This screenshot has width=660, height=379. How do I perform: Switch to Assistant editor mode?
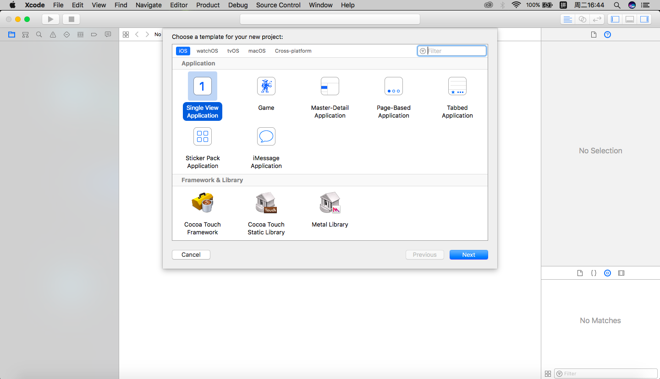click(582, 19)
